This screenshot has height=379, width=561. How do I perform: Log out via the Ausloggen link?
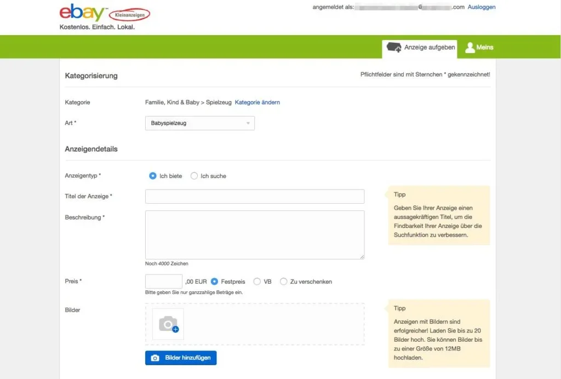(x=481, y=7)
